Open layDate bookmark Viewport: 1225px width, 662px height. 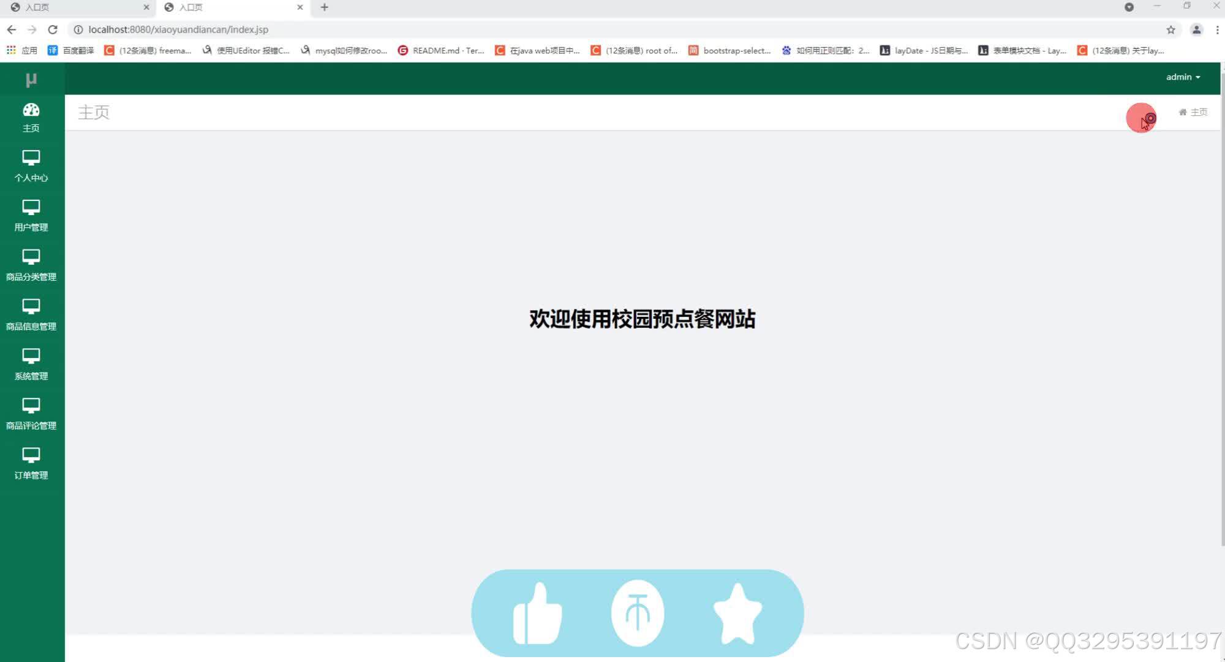click(x=924, y=50)
